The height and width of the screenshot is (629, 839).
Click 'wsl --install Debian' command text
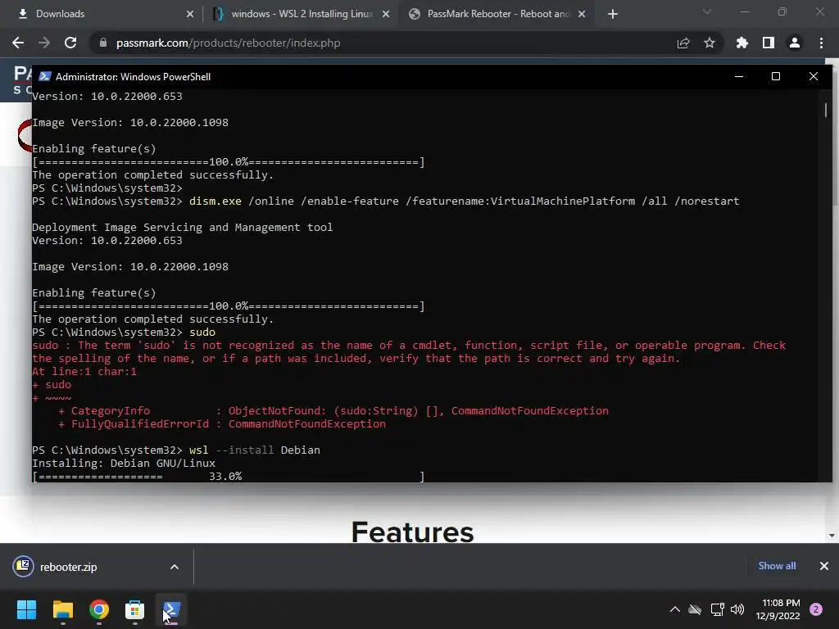pos(255,450)
